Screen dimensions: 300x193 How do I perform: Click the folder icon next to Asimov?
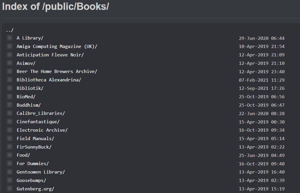coord(9,63)
